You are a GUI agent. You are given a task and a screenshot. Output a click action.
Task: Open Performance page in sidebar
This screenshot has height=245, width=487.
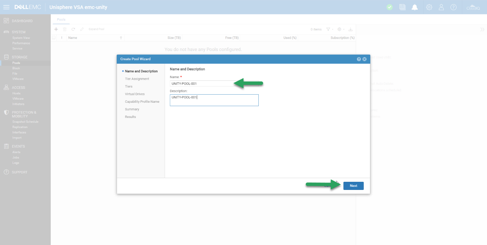(x=21, y=43)
